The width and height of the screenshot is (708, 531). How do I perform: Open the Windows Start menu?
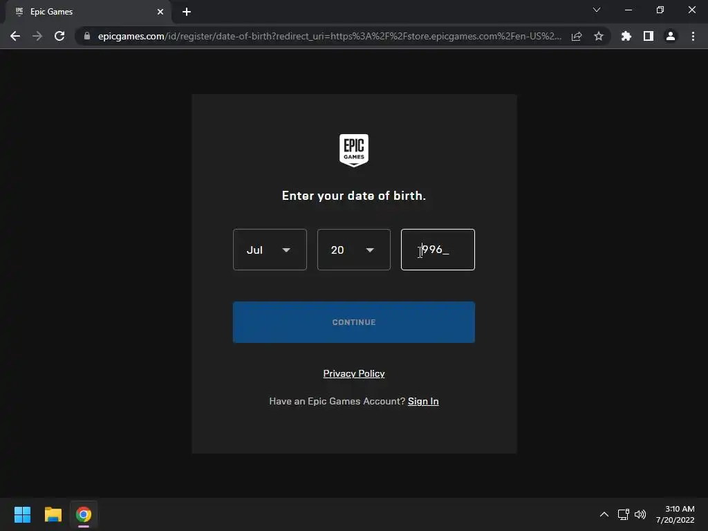(22, 514)
